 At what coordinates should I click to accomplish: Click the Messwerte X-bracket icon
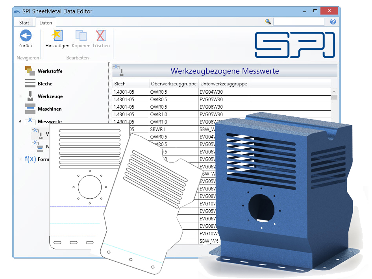tap(30, 121)
